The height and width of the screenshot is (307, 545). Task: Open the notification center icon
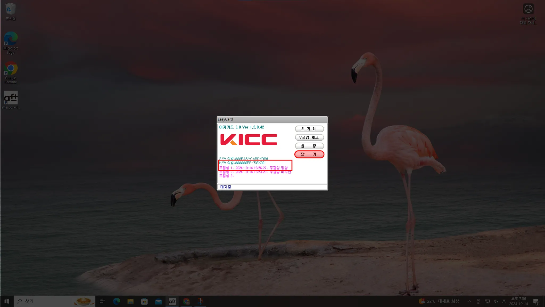pyautogui.click(x=536, y=301)
